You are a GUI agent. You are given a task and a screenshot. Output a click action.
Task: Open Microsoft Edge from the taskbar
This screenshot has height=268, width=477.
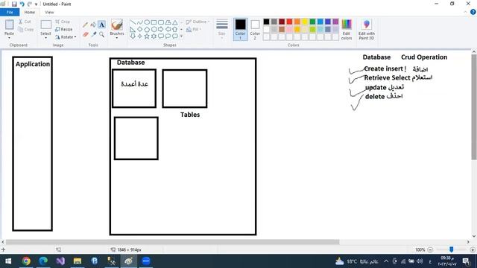point(43,261)
